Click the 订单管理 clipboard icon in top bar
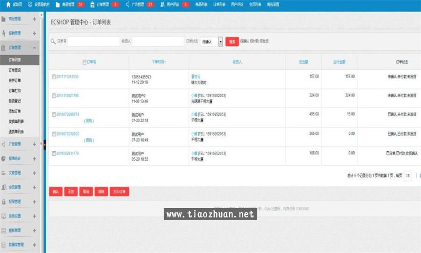Image resolution: width=421 pixels, height=253 pixels. point(92,5)
